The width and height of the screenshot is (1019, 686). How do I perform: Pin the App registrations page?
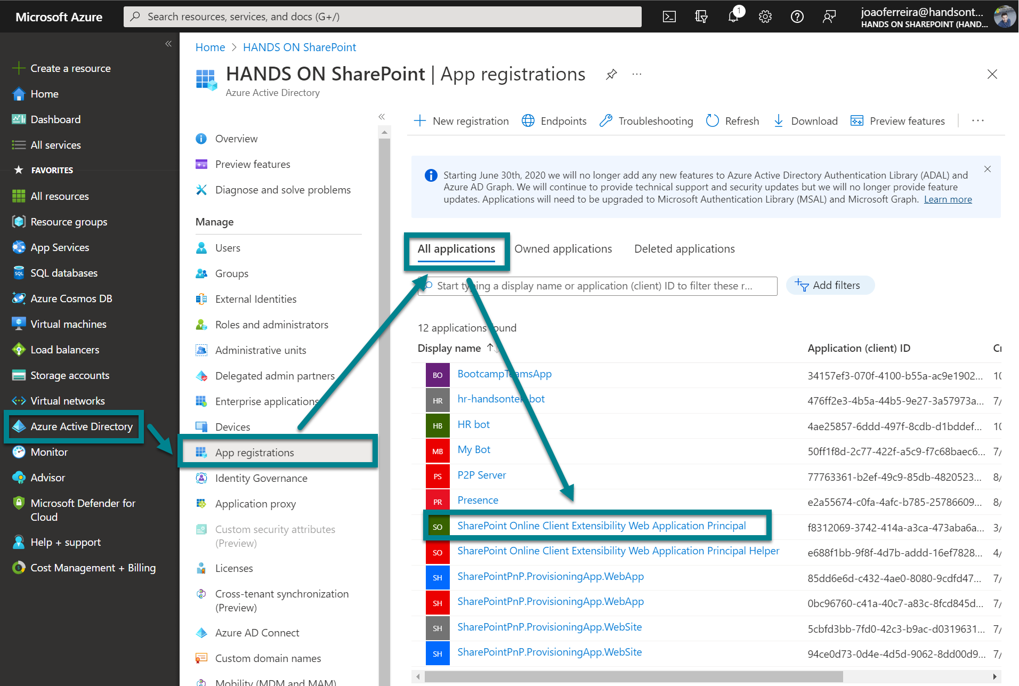tap(611, 74)
